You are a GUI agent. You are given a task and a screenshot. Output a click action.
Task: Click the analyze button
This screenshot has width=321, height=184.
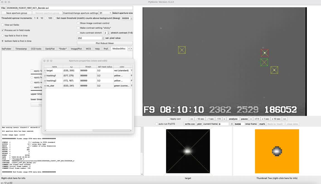click(233, 119)
